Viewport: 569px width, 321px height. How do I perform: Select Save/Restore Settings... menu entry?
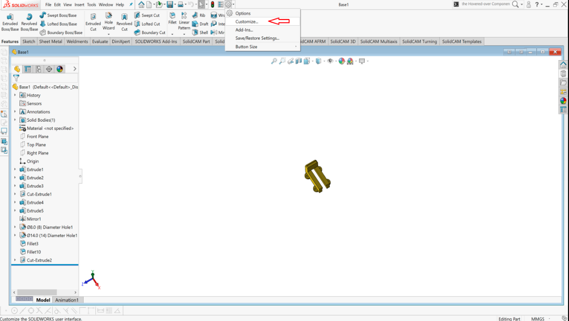(262, 38)
